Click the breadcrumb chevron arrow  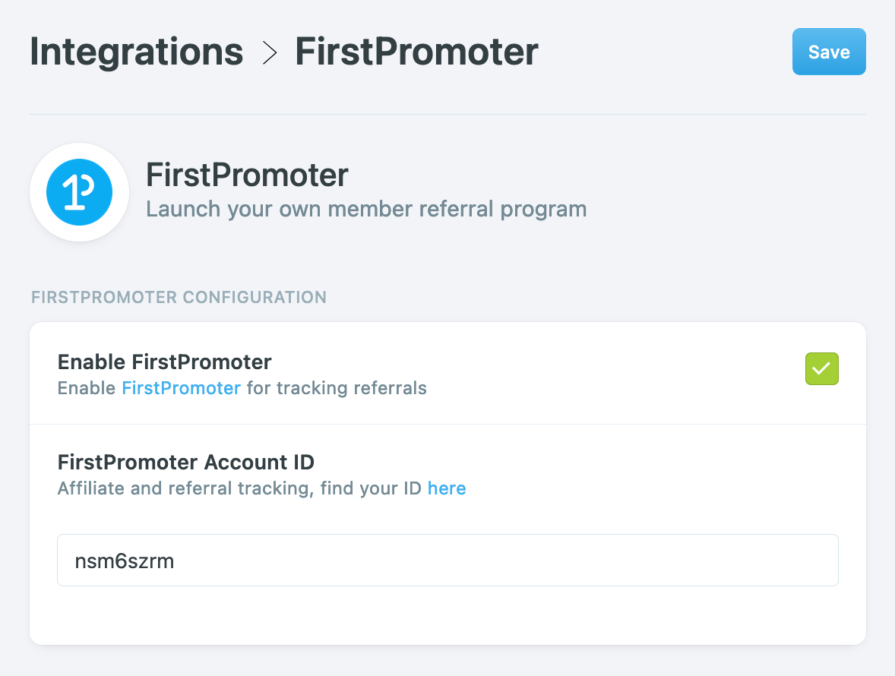(269, 52)
